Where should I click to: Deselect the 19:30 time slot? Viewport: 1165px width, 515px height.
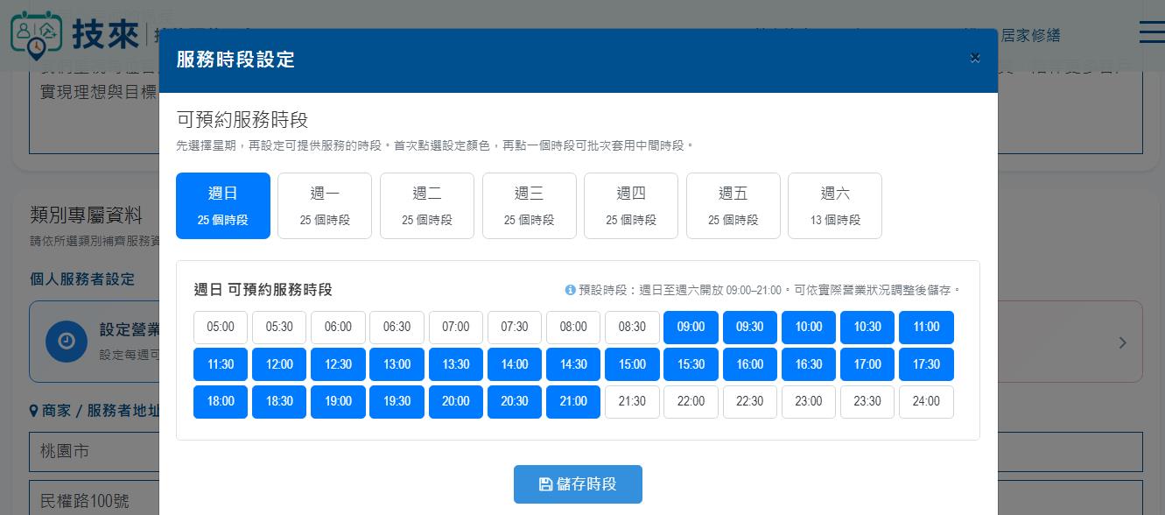[397, 401]
